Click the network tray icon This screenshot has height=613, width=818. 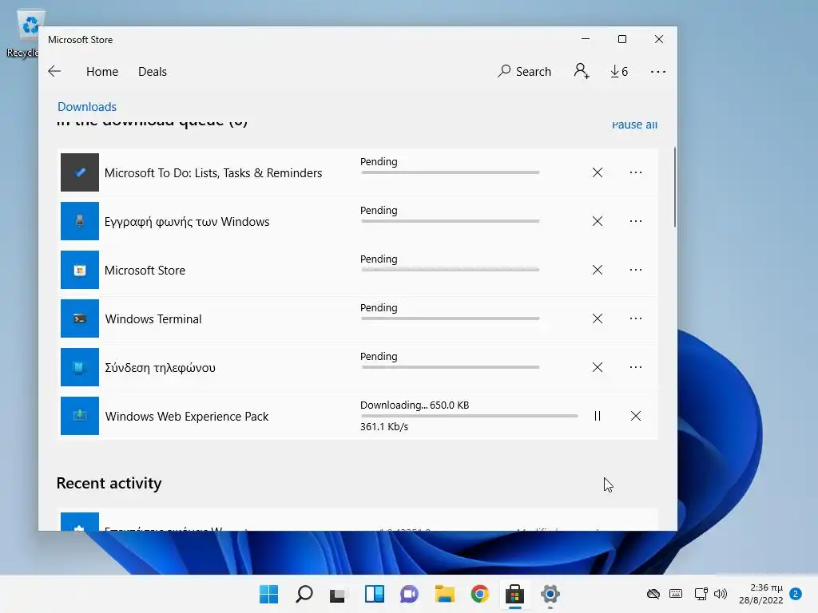[x=701, y=594]
